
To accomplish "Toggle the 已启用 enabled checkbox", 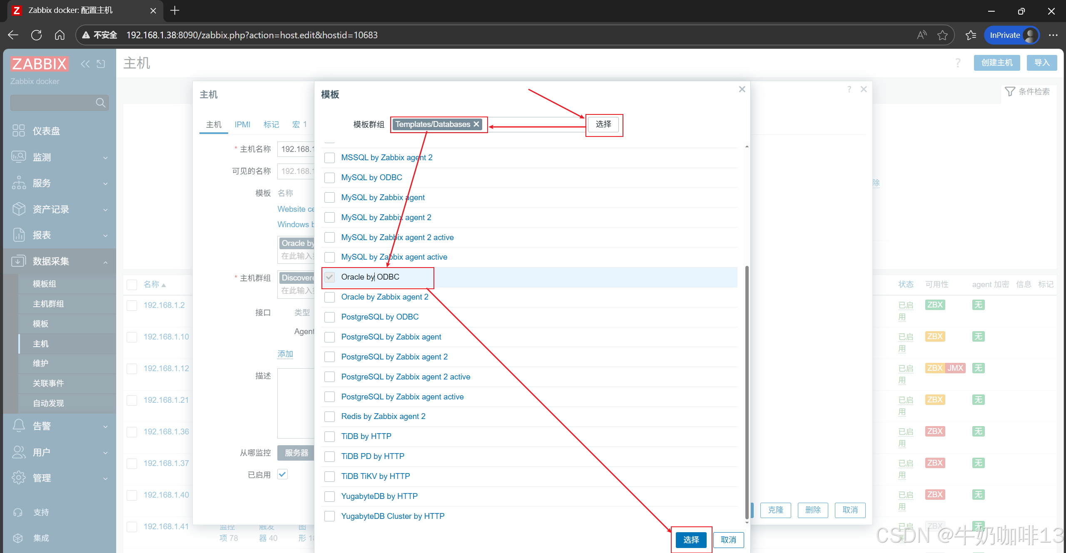I will point(283,474).
